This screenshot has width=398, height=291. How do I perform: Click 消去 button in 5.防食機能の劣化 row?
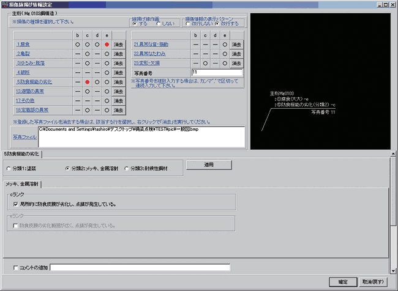click(x=119, y=82)
